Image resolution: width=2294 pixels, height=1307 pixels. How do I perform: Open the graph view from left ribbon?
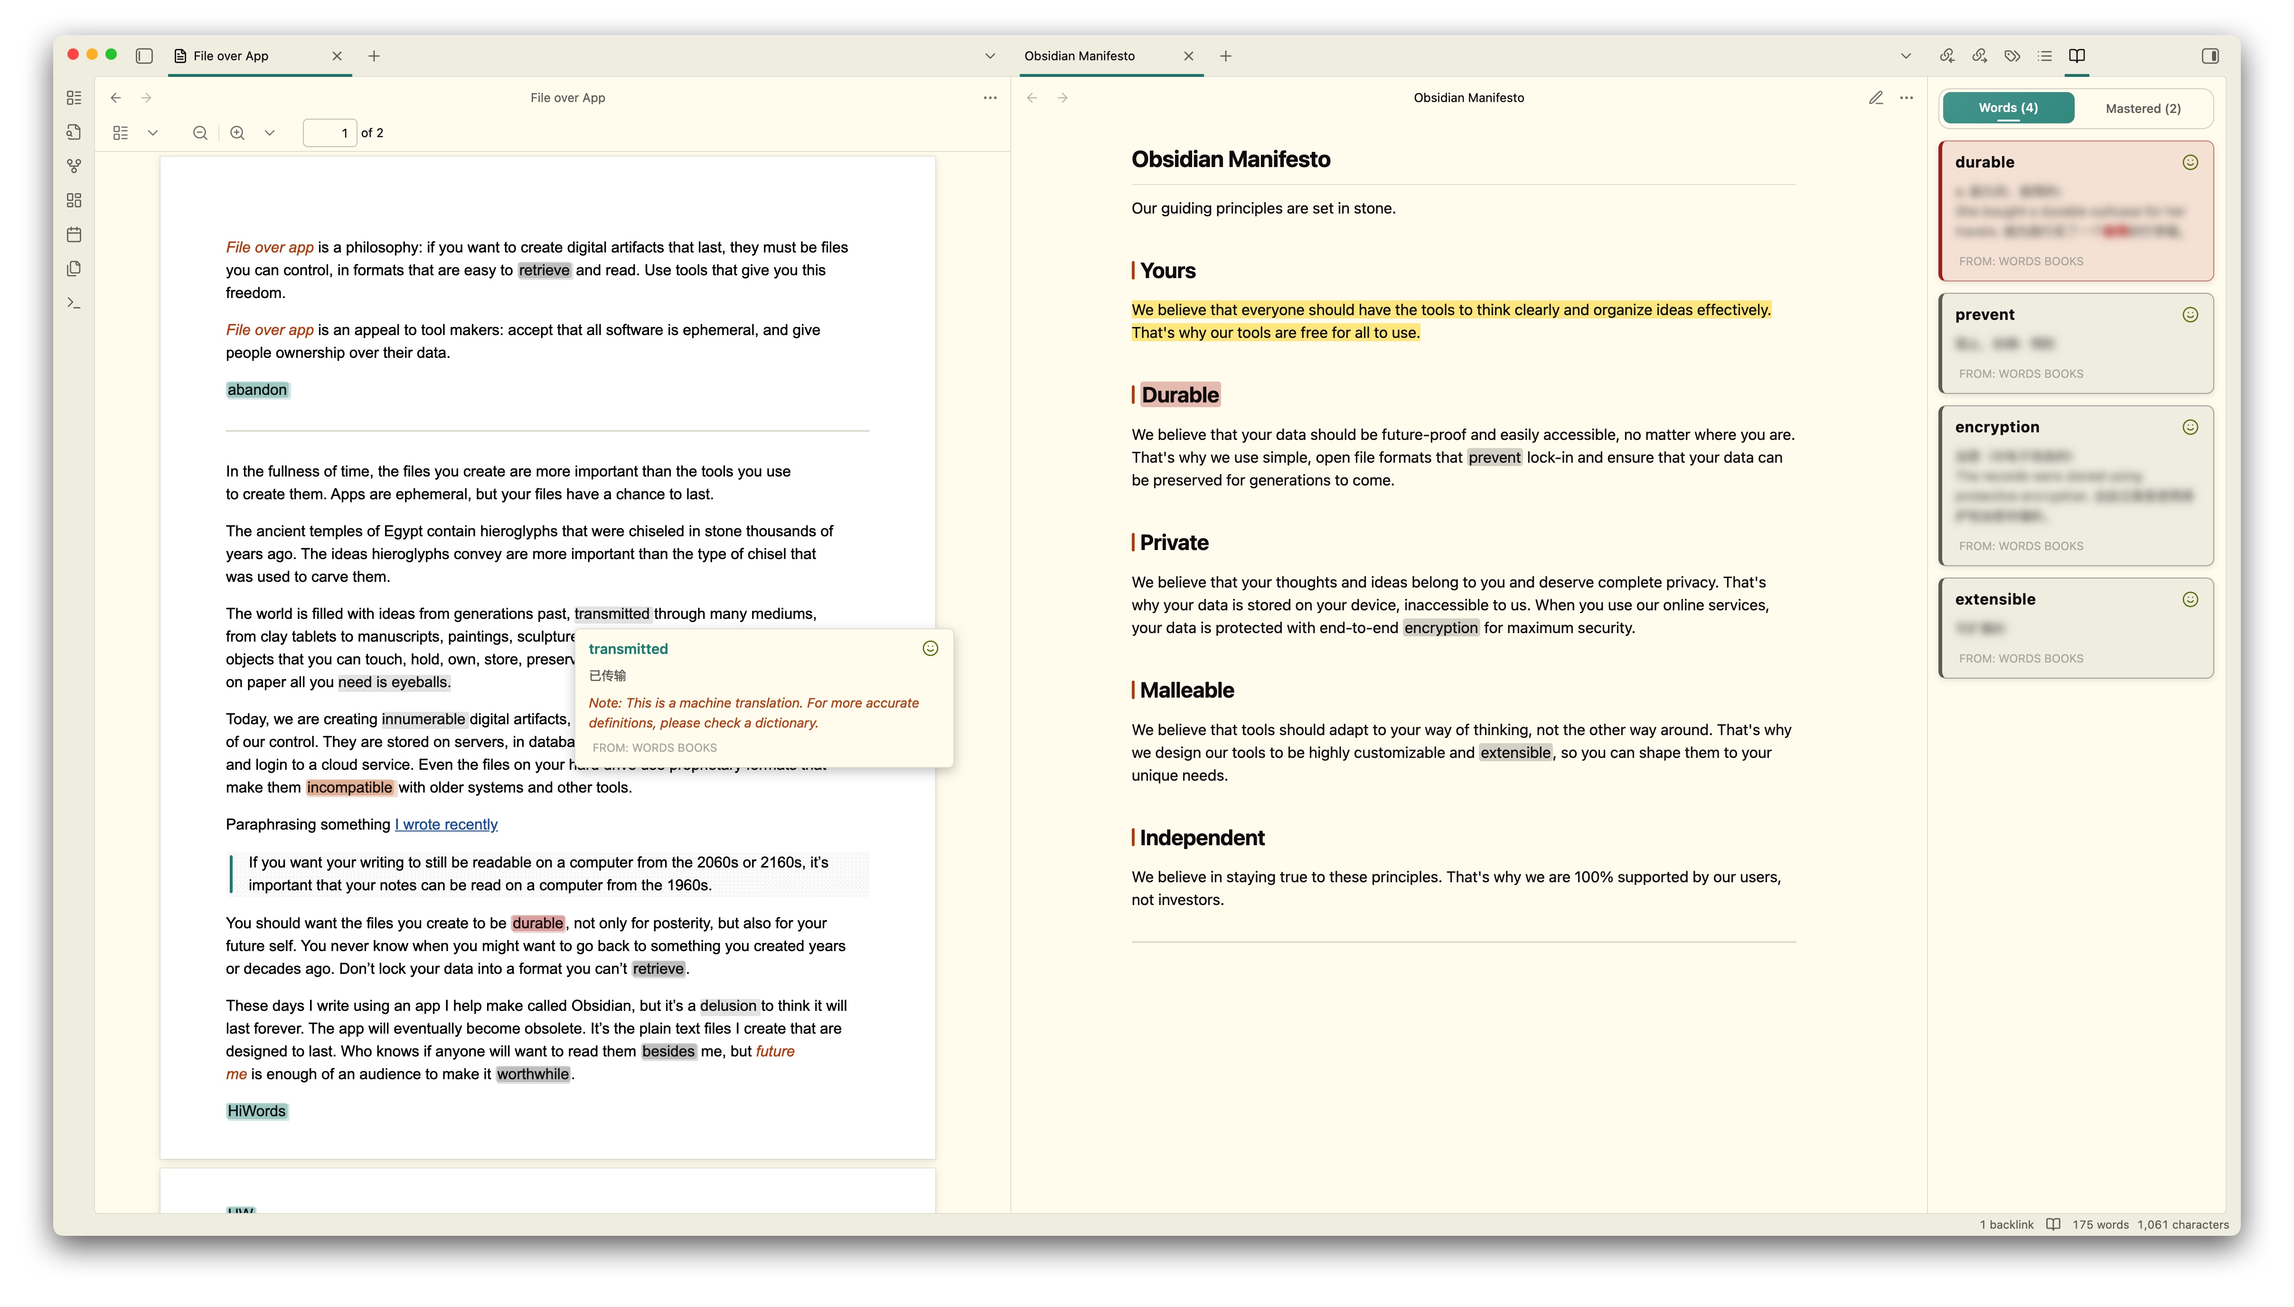74,166
